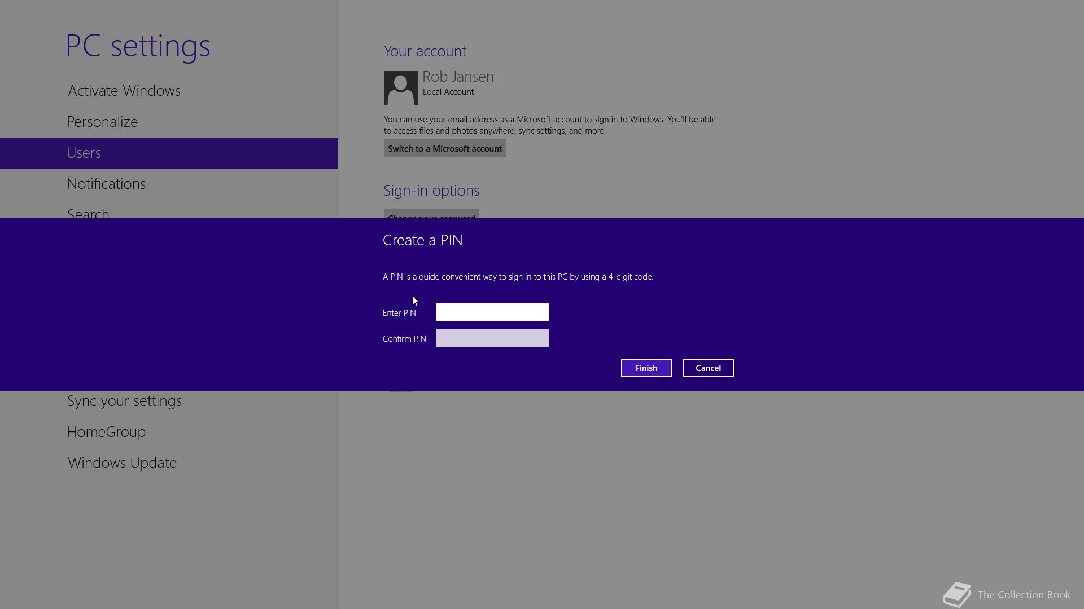Click the Rob Jansen user name

458,77
